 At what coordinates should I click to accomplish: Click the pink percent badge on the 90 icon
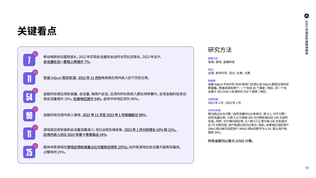tap(35, 109)
